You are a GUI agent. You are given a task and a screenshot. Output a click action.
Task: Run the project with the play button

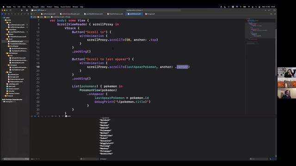click(x=22, y=10)
